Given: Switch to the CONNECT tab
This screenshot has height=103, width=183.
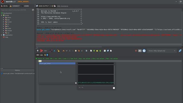Looking at the screenshot, I should click(15, 6).
